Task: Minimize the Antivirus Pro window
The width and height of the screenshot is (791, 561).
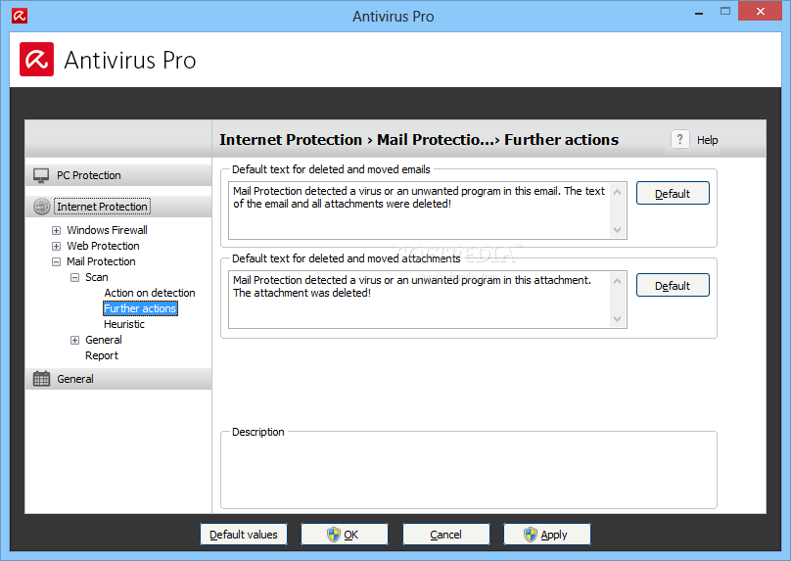Action: [x=699, y=13]
